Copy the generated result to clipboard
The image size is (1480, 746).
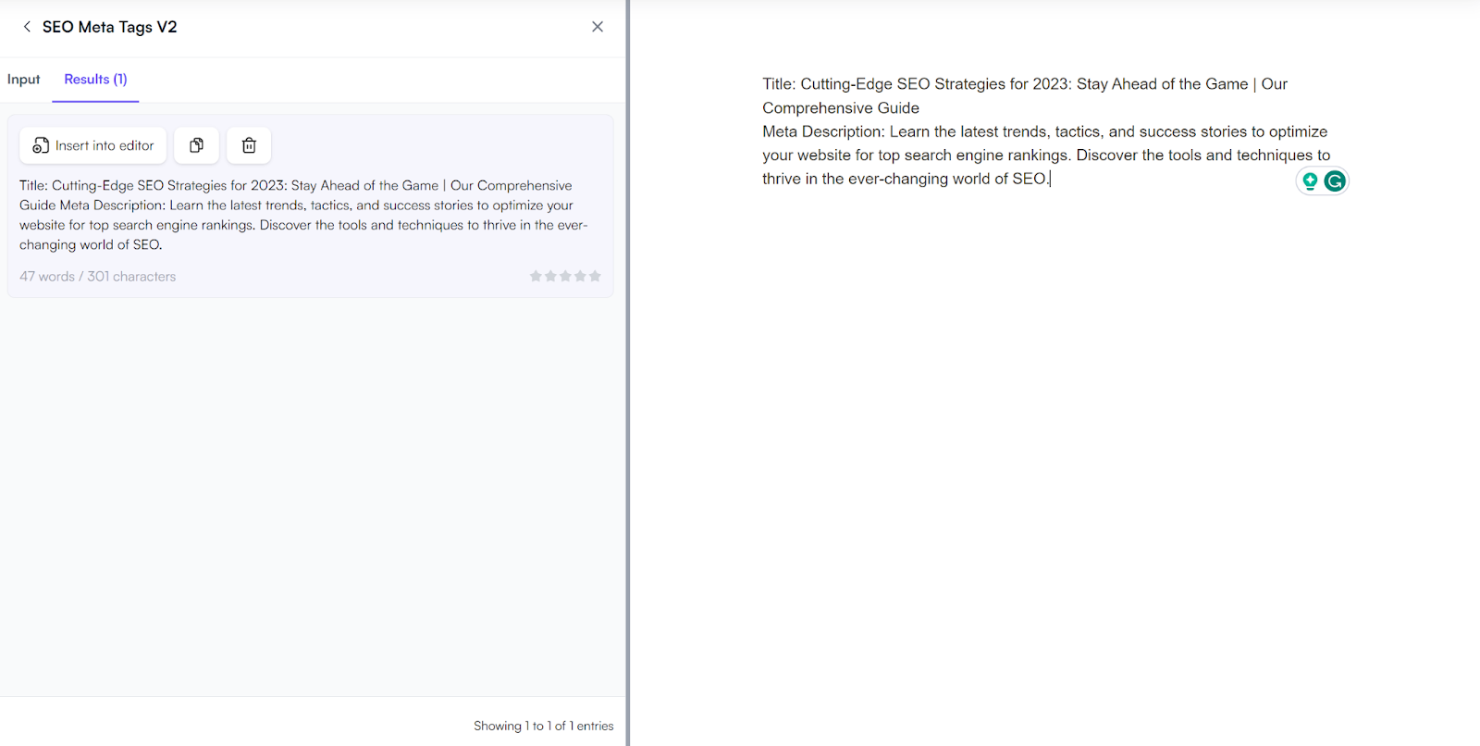point(197,145)
